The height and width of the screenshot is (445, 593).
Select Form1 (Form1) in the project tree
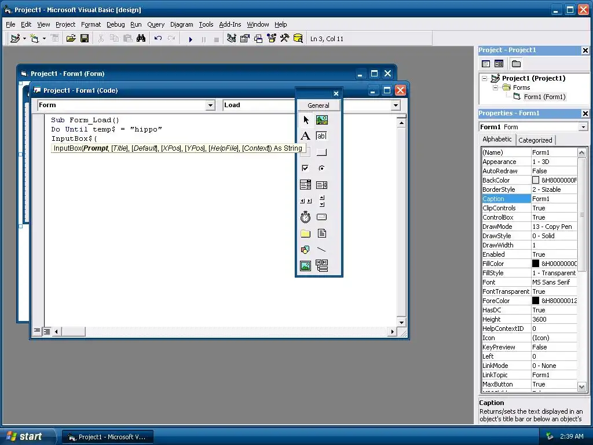544,97
